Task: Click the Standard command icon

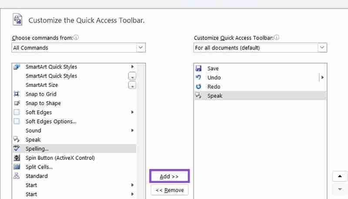Action: pos(17,176)
